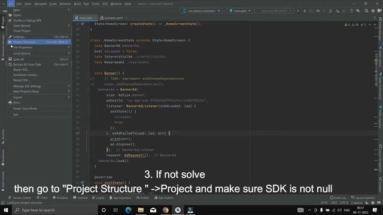This screenshot has height=215, width=383.
Task: Click the Run play icon
Action: (x=298, y=11)
